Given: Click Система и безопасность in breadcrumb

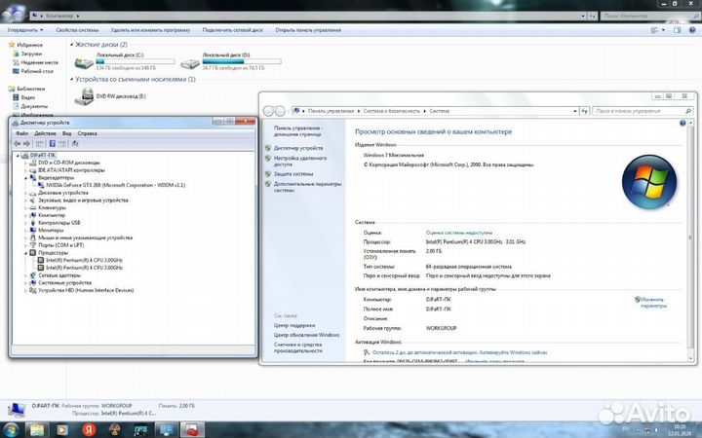Looking at the screenshot, I should click(x=391, y=111).
